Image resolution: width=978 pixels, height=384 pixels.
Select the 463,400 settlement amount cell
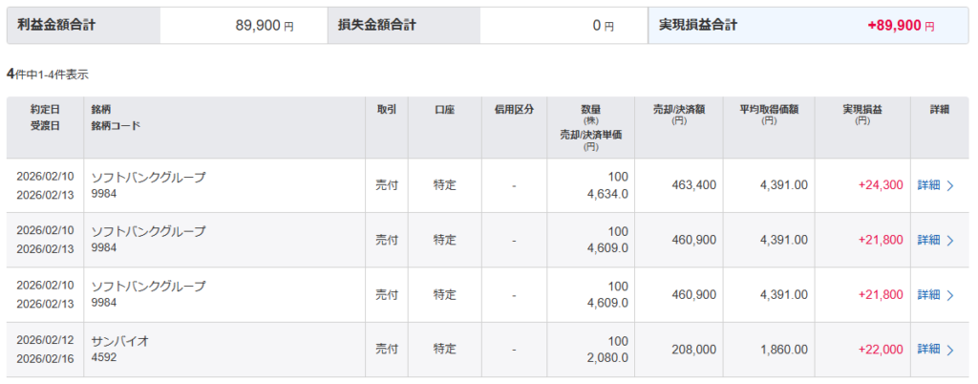(692, 185)
